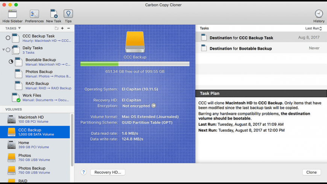This screenshot has width=327, height=184.
Task: Click the 'GUID Partition Table (GPT)' value
Action: pos(147,122)
